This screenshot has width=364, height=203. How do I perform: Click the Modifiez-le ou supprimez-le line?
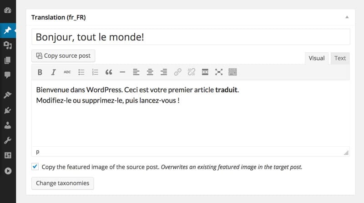click(x=108, y=100)
